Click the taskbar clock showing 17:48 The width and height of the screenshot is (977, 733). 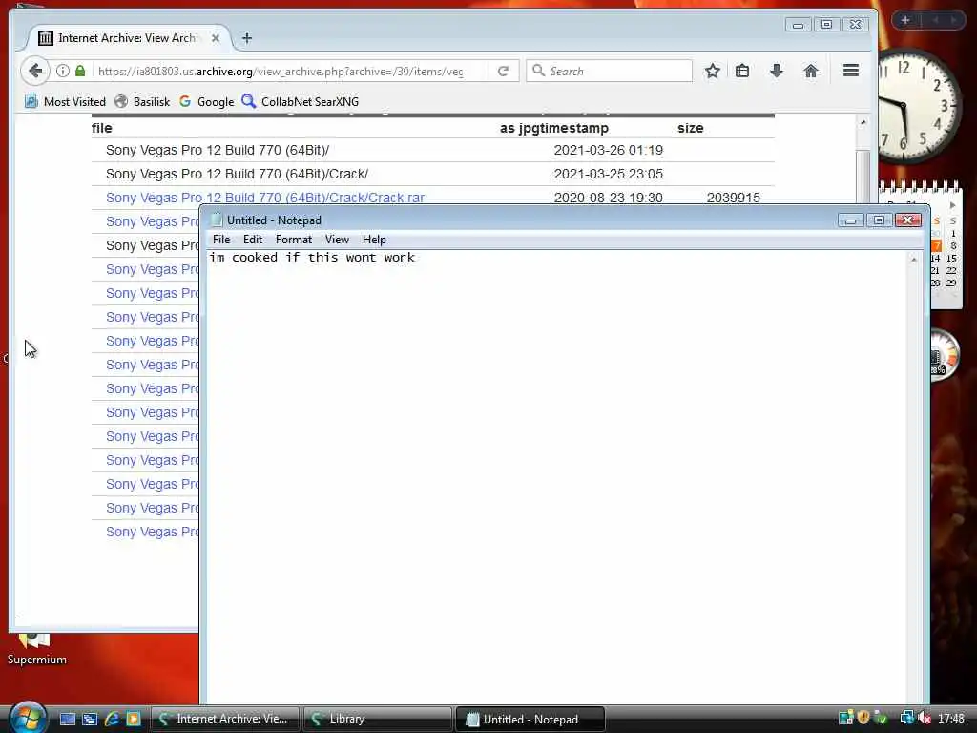point(951,719)
